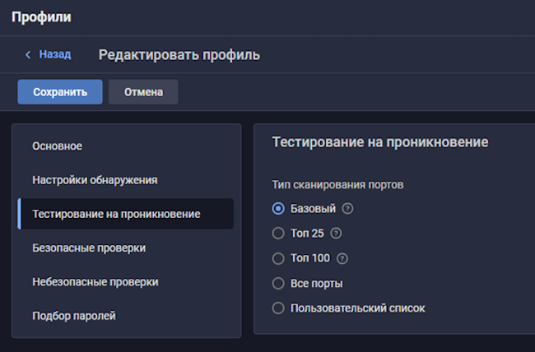Open Подбор паролей section
The width and height of the screenshot is (535, 352).
74,315
